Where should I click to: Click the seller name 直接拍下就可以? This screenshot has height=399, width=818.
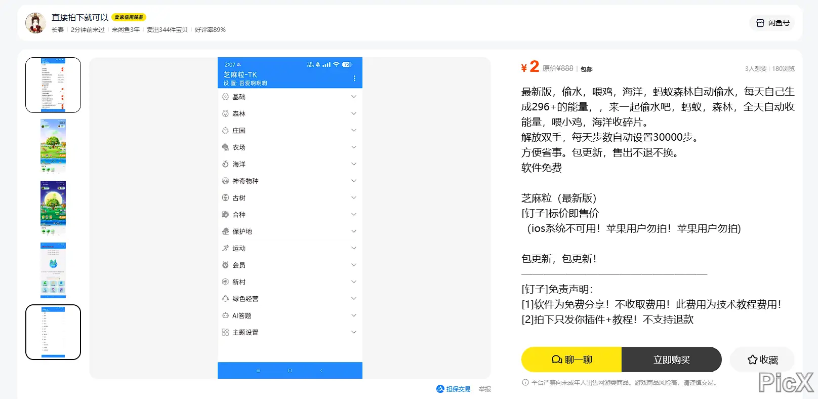tap(80, 18)
